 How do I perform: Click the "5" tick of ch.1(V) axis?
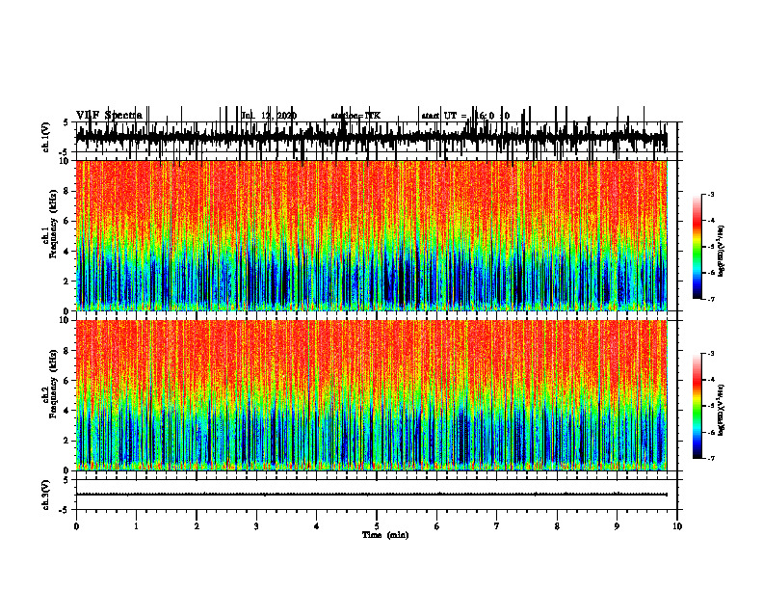click(66, 123)
